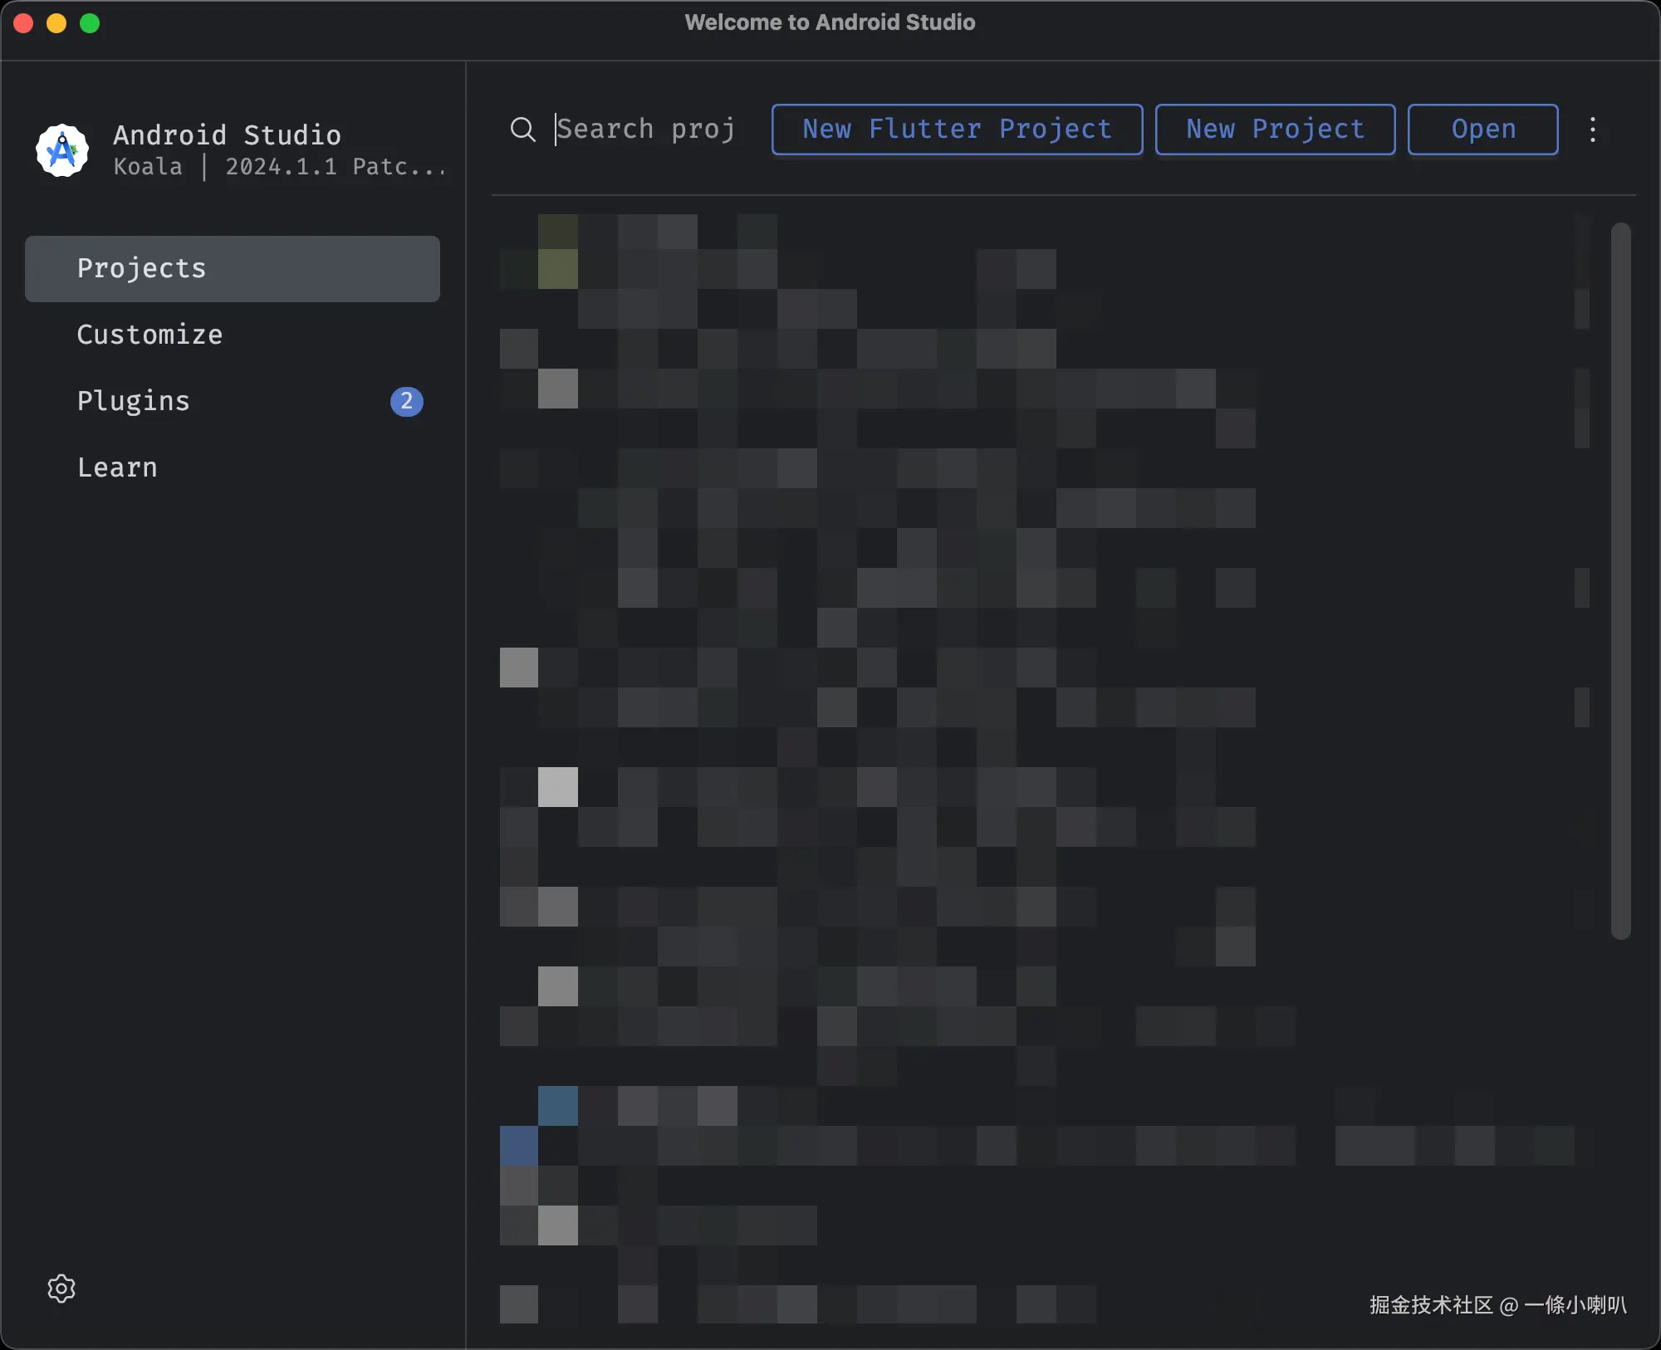
Task: Click the magnifier search icon
Action: click(522, 130)
